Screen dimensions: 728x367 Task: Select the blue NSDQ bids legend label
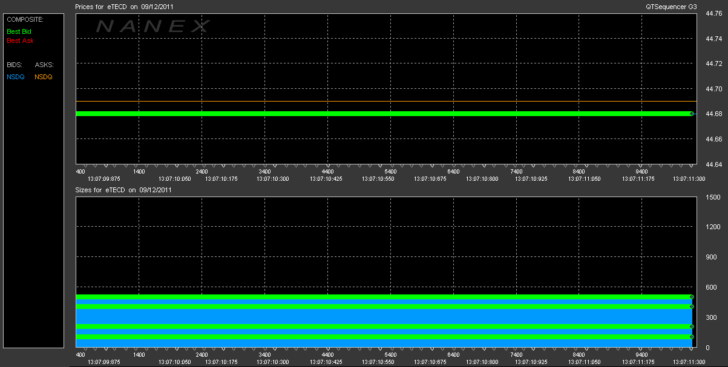click(16, 77)
